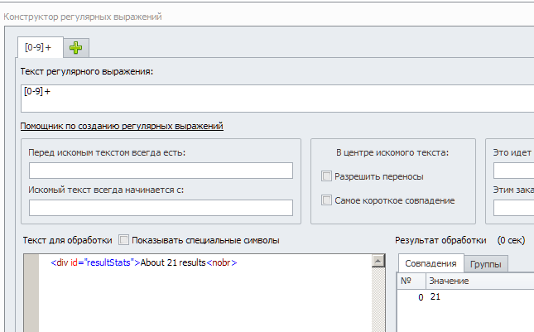Check 'Показывать специальные символы' option
Screen dimensions: 534x332
pos(124,240)
